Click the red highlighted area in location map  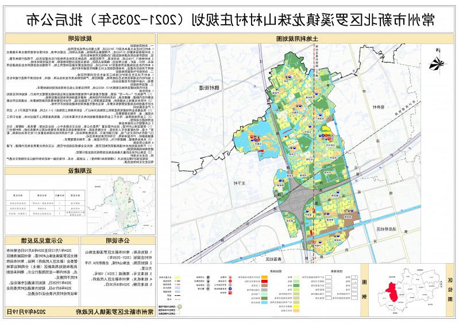[391, 291]
